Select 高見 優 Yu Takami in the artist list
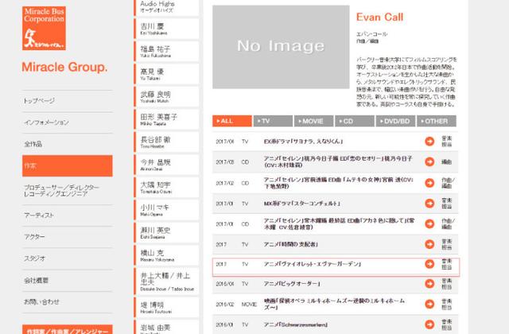The width and height of the screenshot is (509, 334). [166, 74]
